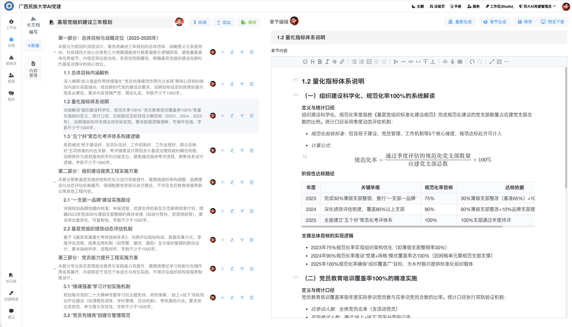Insert a hyperlink via link icon
Image resolution: width=572 pixels, height=327 pixels.
(342, 62)
